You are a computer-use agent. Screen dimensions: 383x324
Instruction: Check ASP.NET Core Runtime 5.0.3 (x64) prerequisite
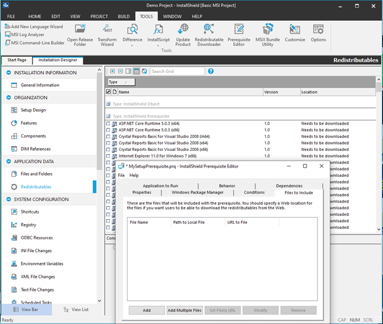(108, 123)
